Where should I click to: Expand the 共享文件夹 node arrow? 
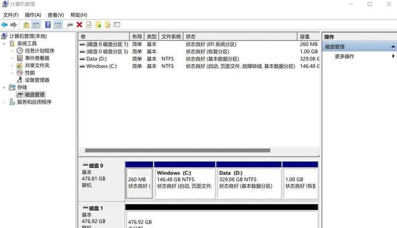pos(12,66)
